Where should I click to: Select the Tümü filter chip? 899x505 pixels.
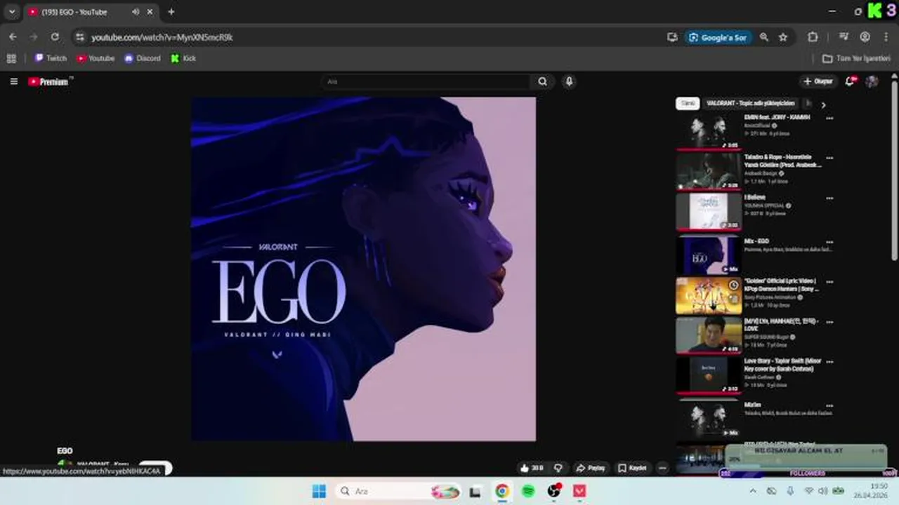tap(688, 104)
